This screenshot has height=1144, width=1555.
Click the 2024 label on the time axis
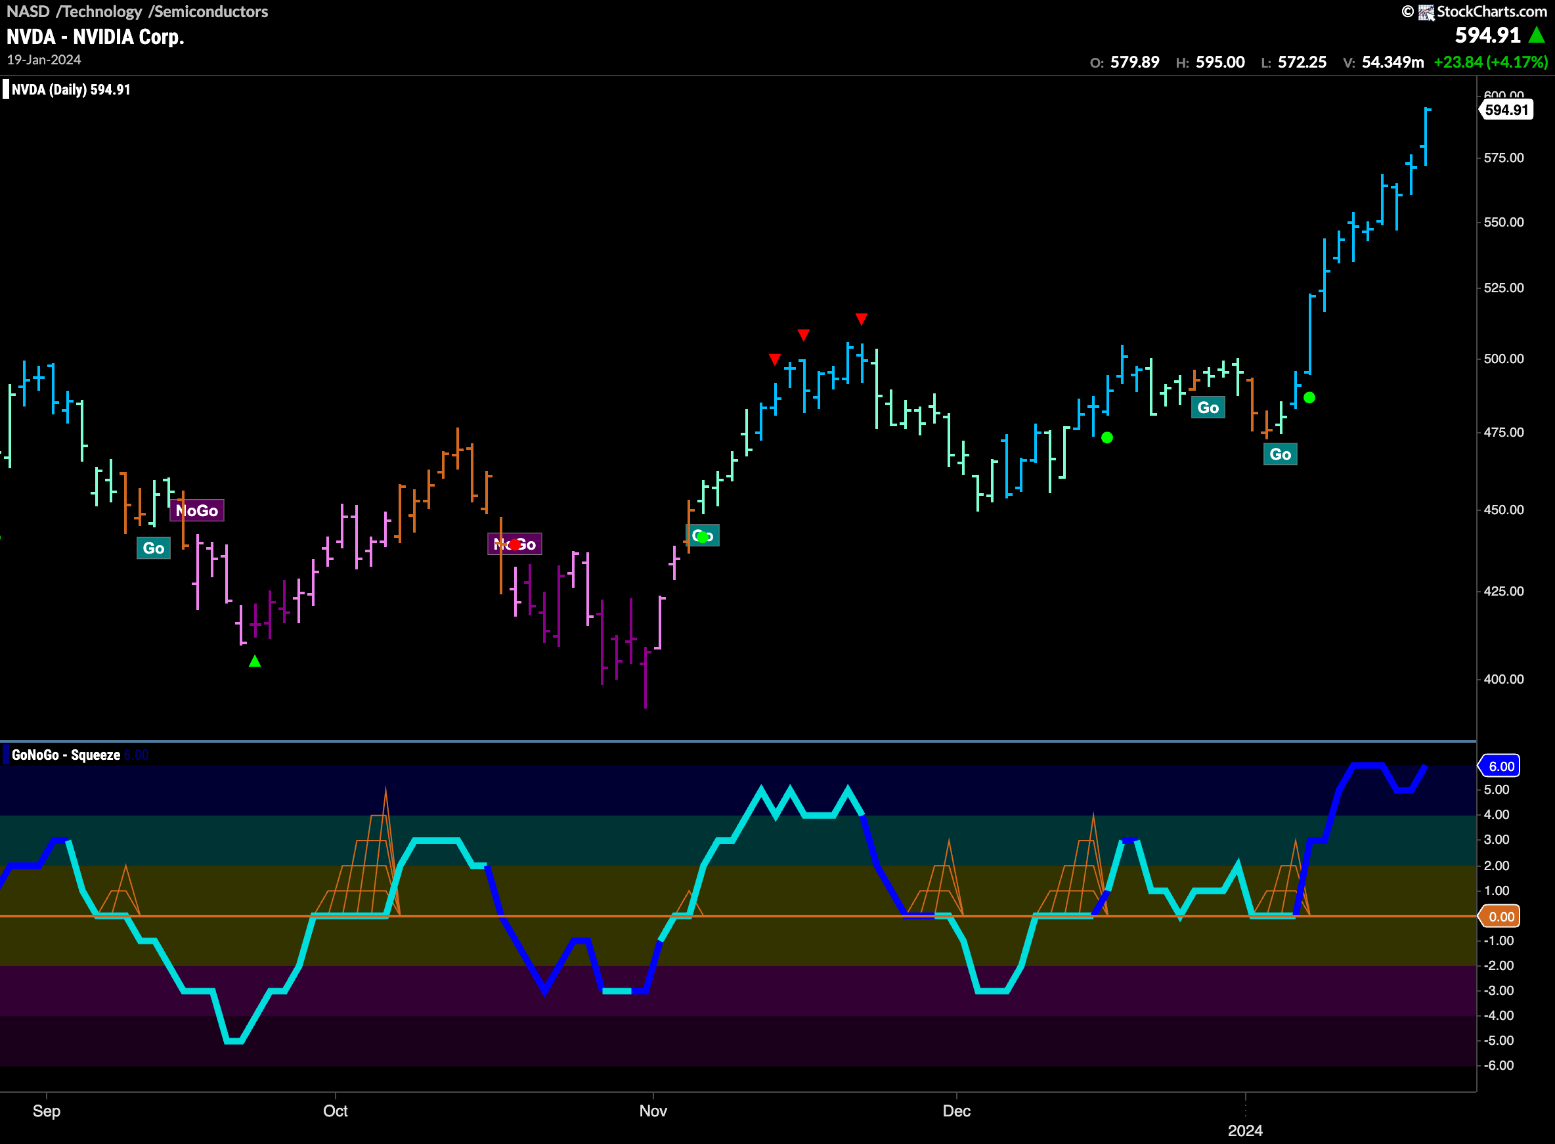1245,1131
